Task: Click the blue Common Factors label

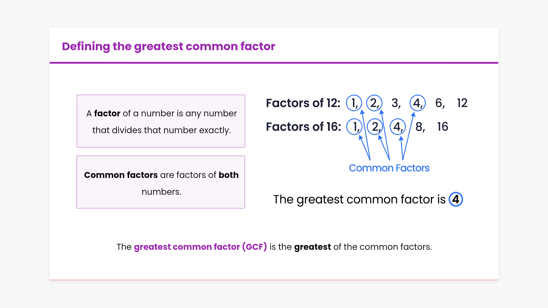Action: (389, 168)
